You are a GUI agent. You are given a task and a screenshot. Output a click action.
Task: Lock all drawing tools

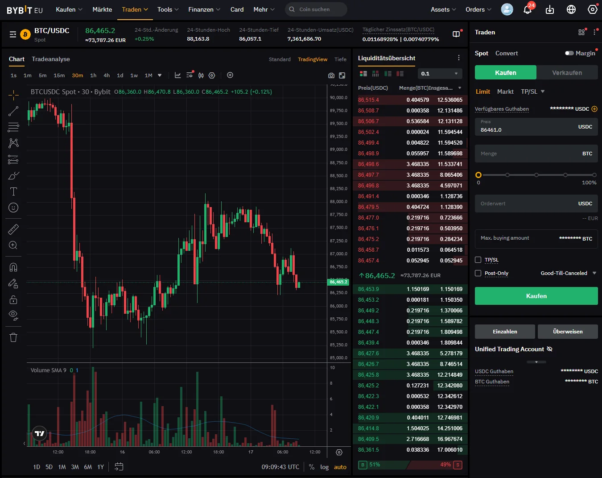point(13,299)
